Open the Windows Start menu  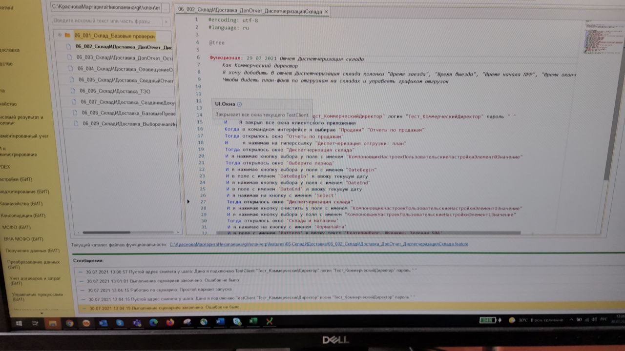coord(19,323)
